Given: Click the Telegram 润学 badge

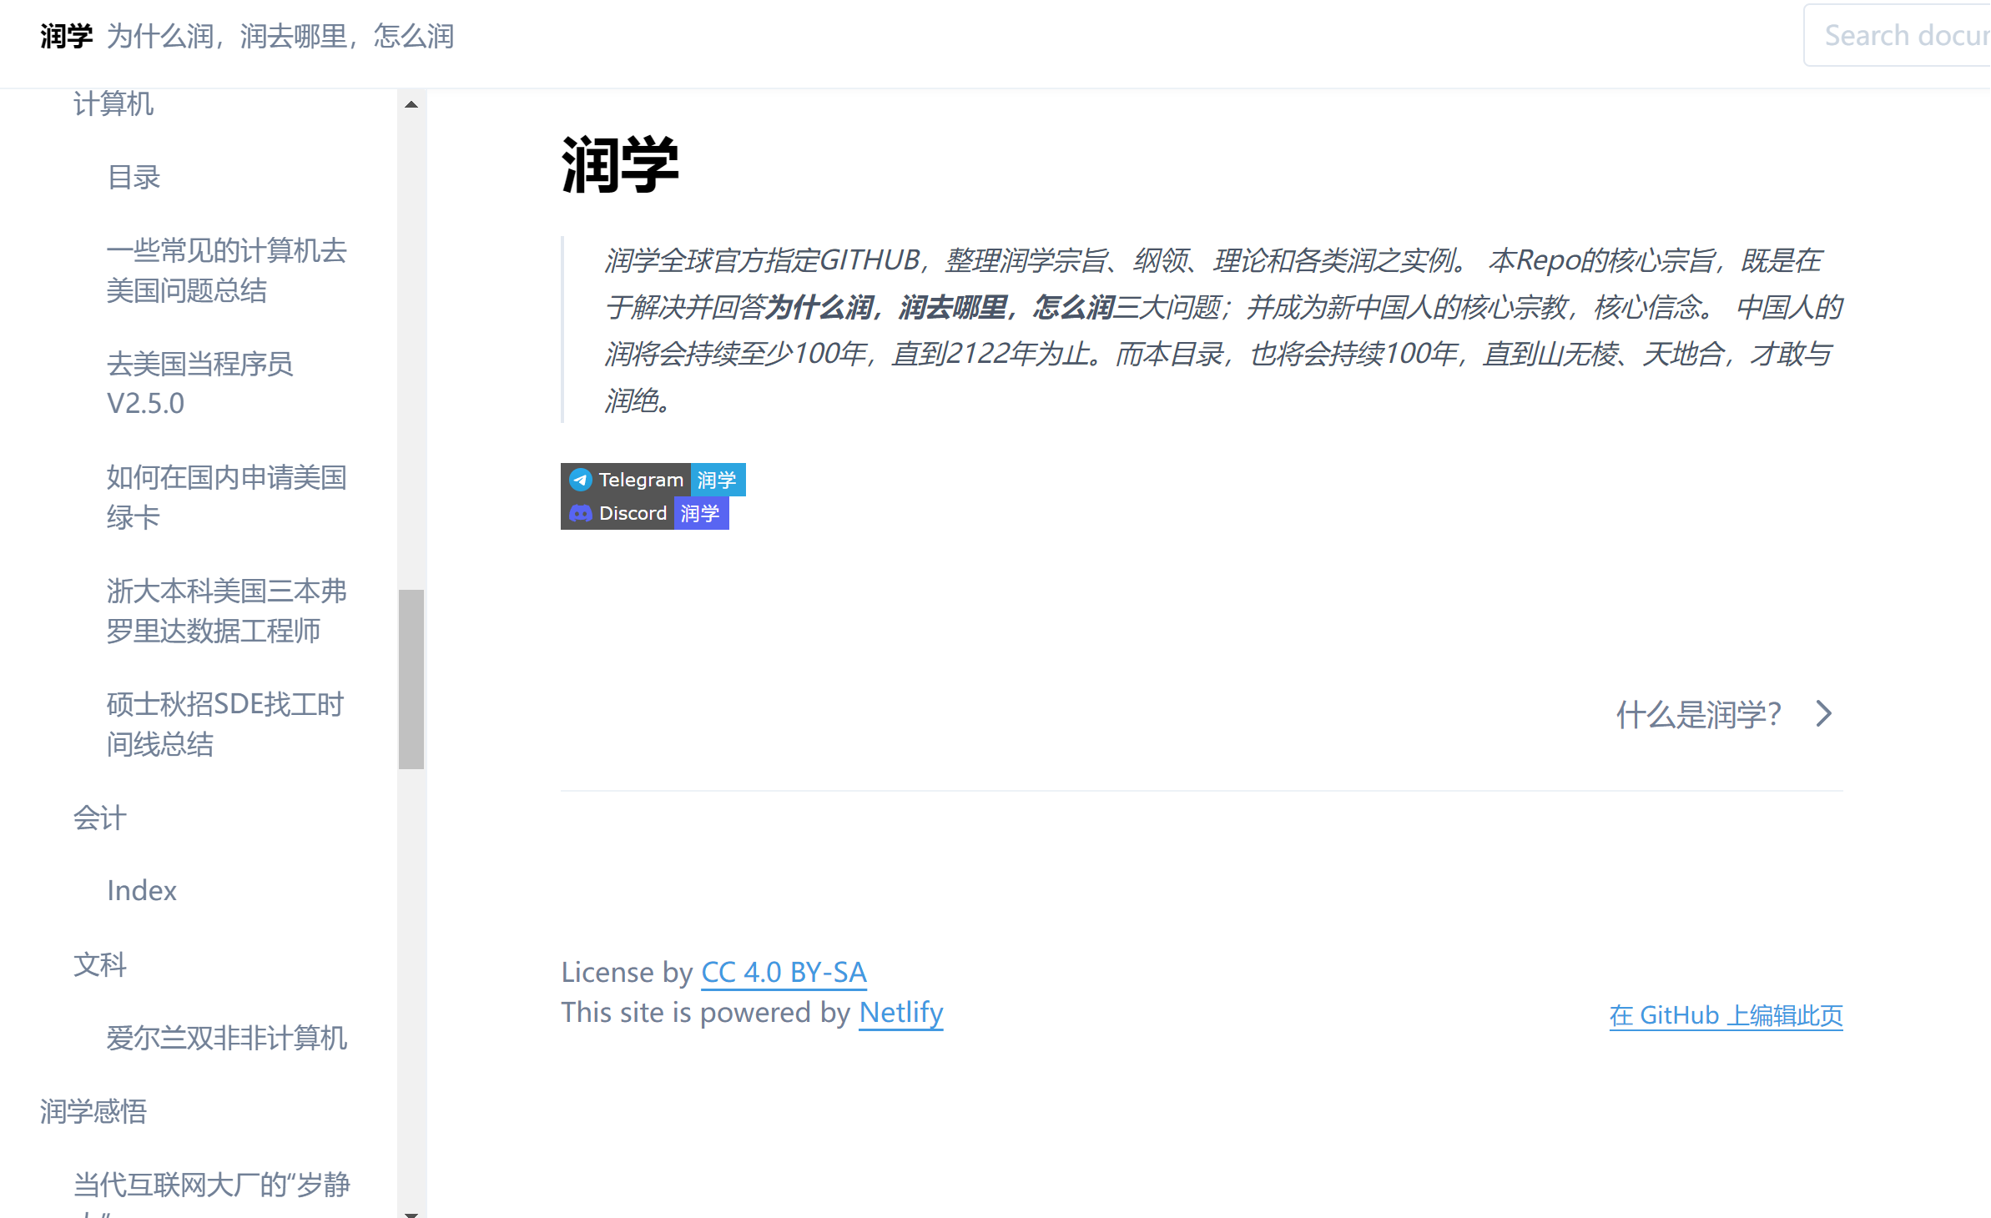Looking at the screenshot, I should coord(653,480).
